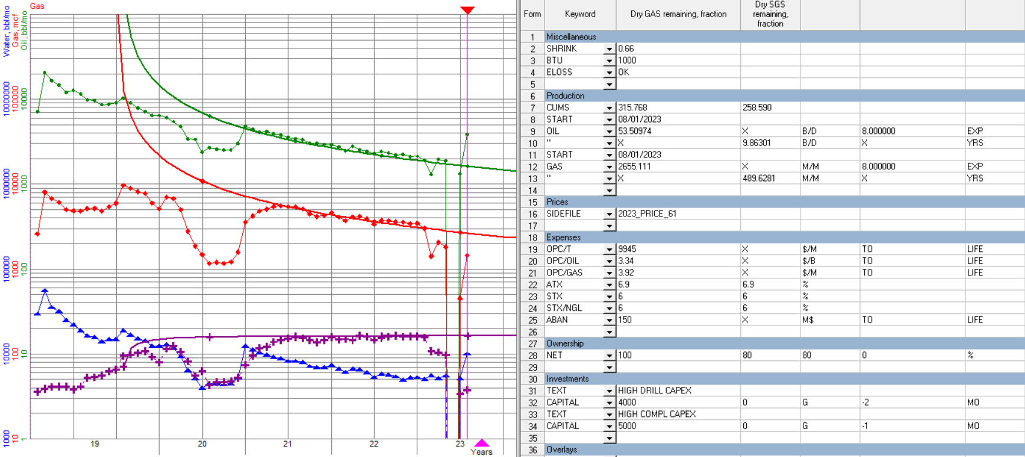Select the Miscellaneous section header

click(785, 37)
